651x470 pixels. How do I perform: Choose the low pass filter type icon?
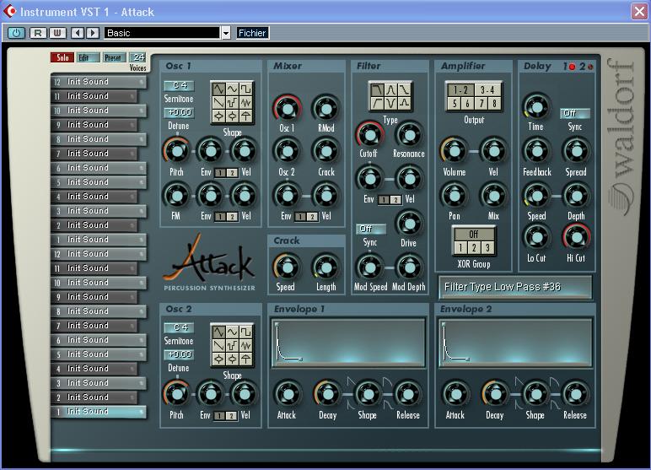(377, 89)
